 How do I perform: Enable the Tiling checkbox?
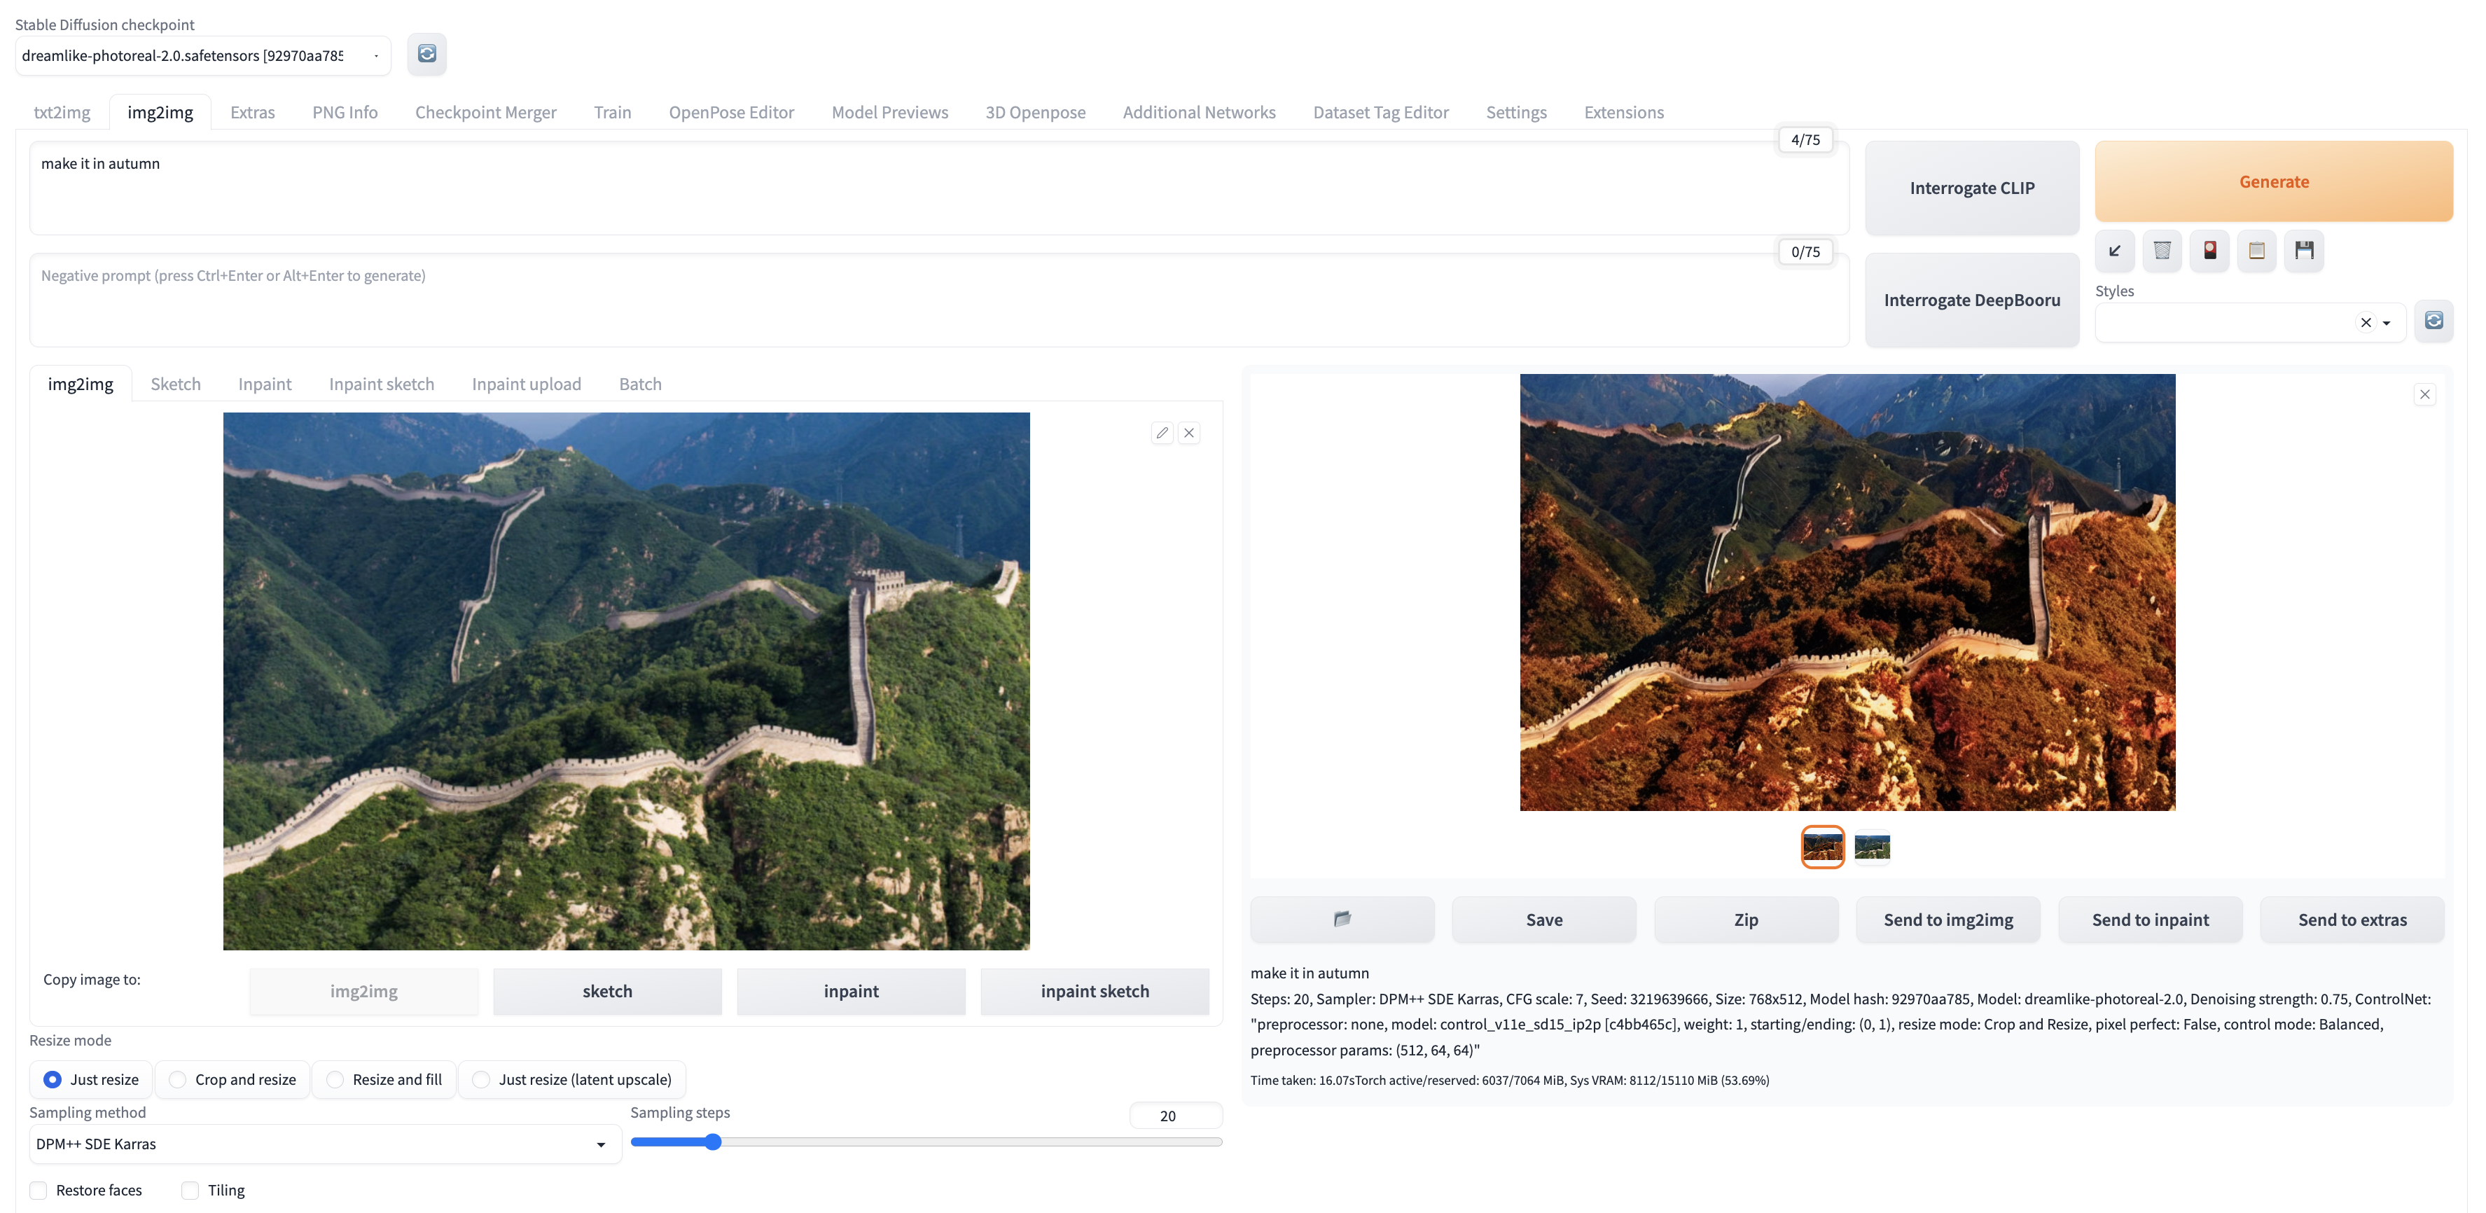pos(190,1190)
